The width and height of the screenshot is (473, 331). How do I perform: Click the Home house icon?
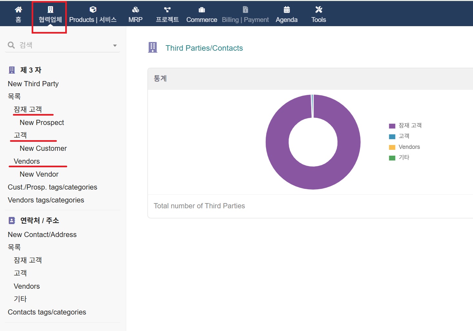pyautogui.click(x=18, y=10)
